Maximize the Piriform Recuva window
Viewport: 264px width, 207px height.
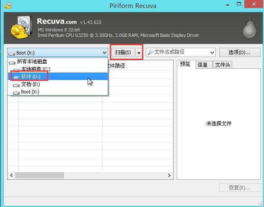point(239,4)
